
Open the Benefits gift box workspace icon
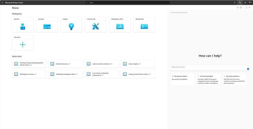tap(23, 27)
